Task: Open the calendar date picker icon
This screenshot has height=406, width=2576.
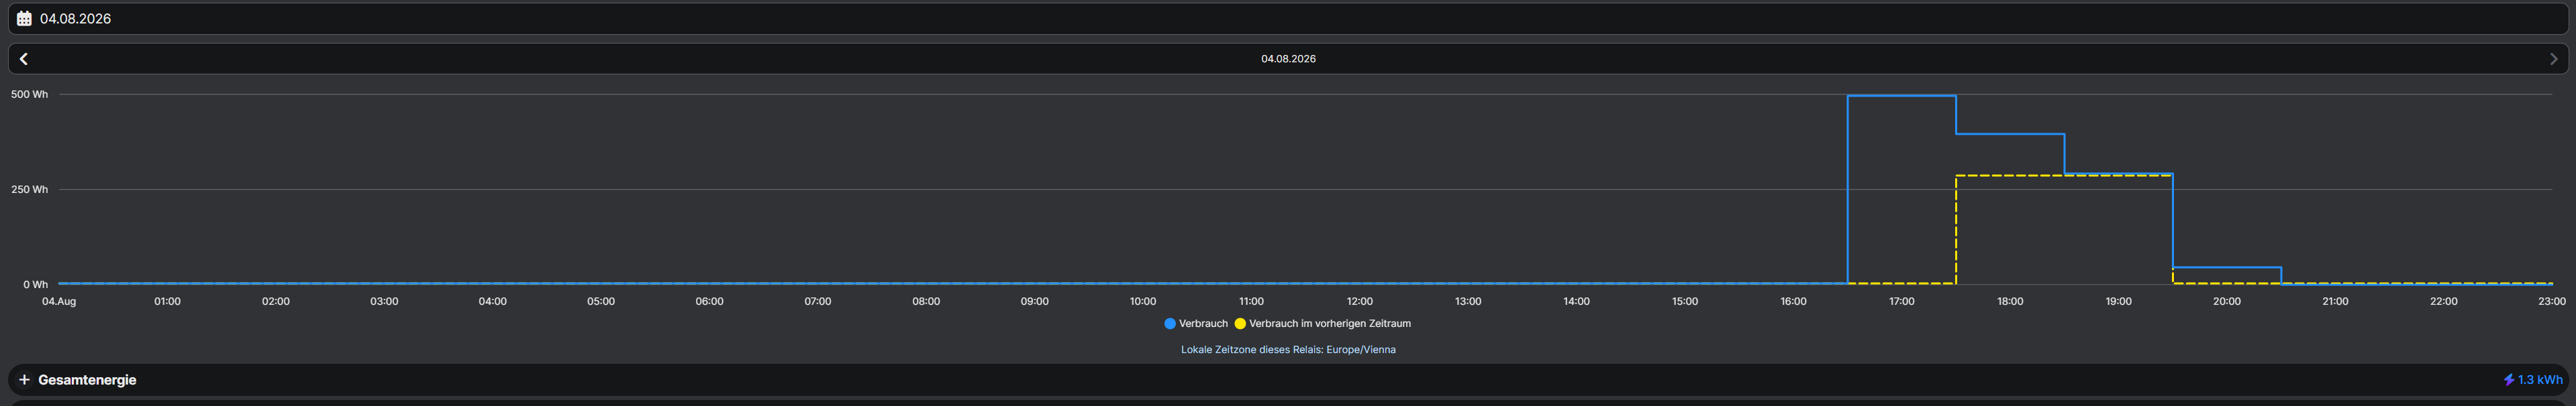Action: click(24, 19)
